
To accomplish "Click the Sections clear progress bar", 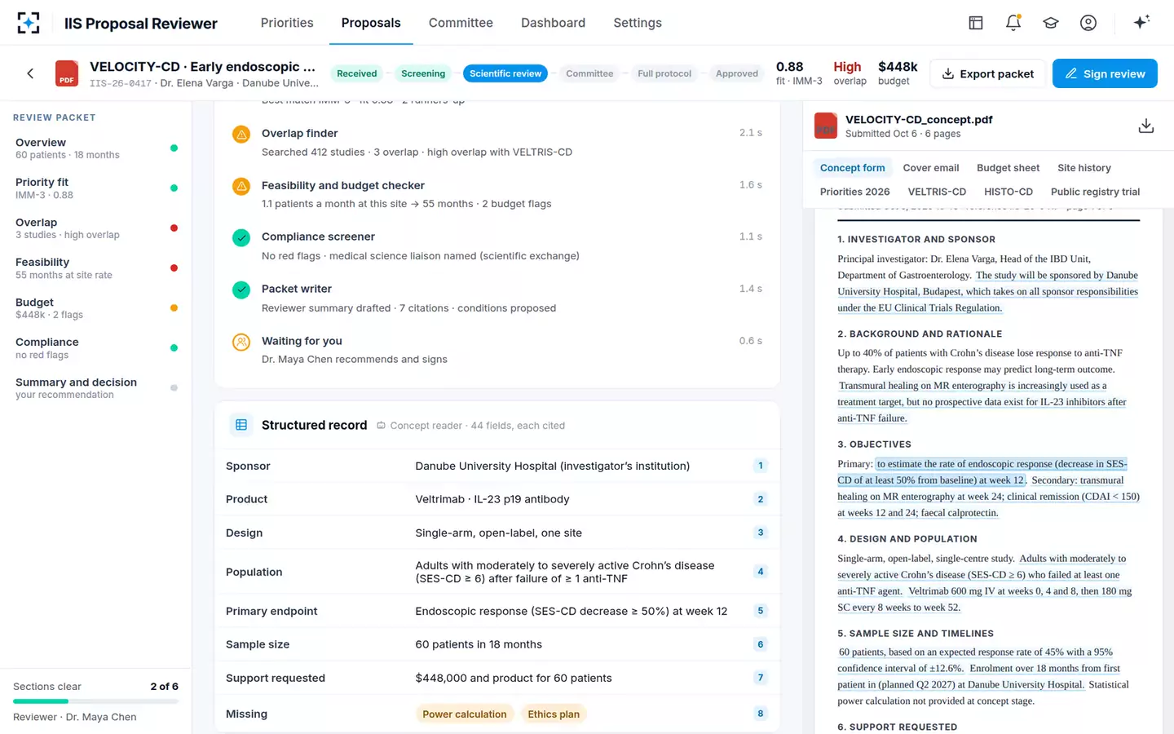I will (96, 701).
